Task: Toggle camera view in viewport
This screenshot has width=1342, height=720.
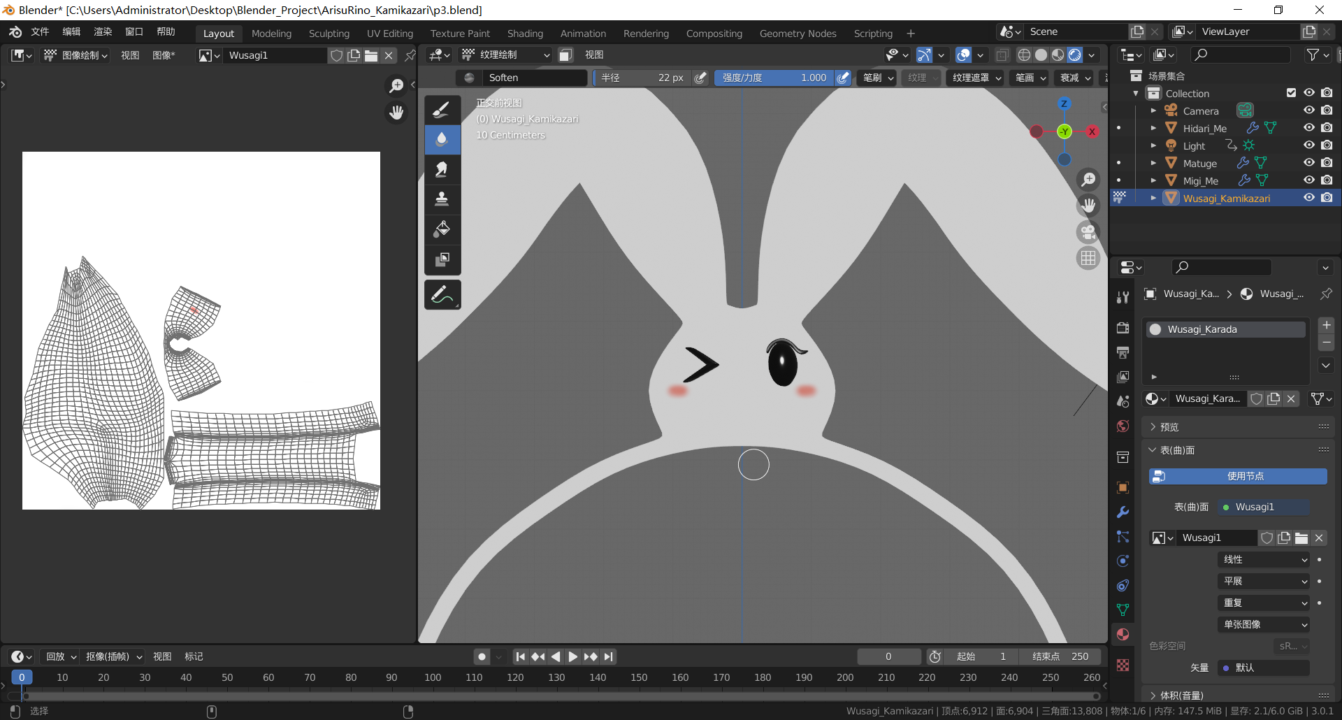Action: pos(1088,232)
